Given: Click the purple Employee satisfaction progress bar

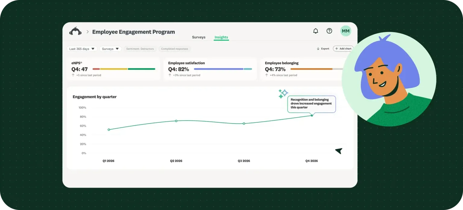Looking at the screenshot, I should [219, 69].
